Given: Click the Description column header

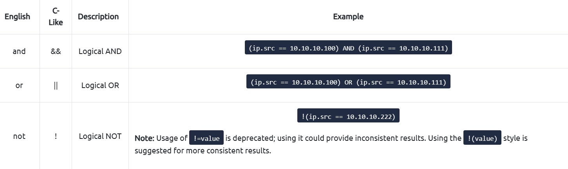Looking at the screenshot, I should tap(98, 16).
